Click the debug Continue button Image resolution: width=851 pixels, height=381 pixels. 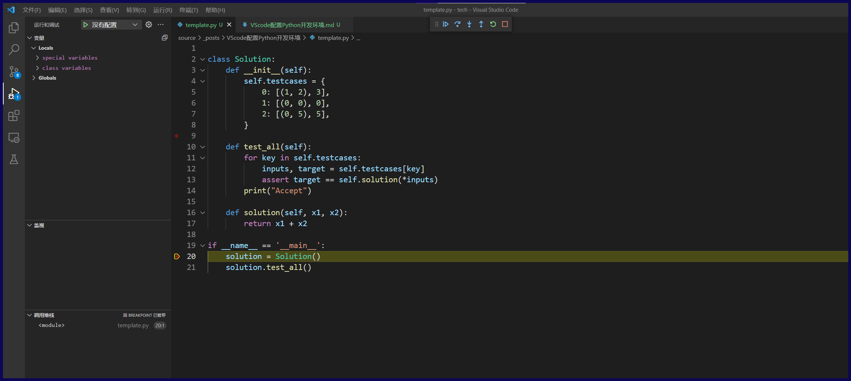tap(446, 24)
